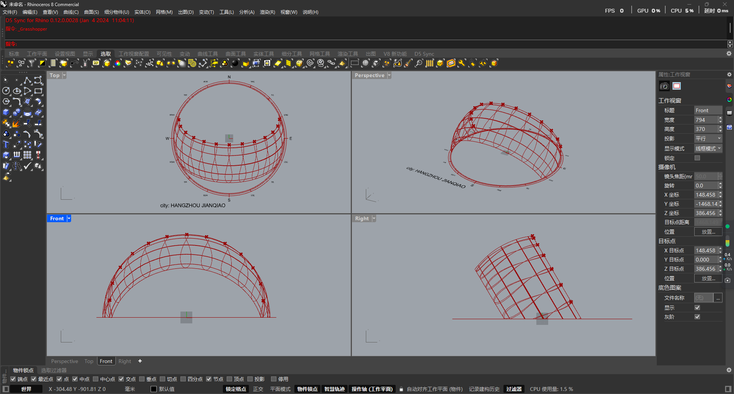The image size is (734, 394).
Task: Uncheck the 灰阶 grayscale checkbox
Action: point(697,317)
